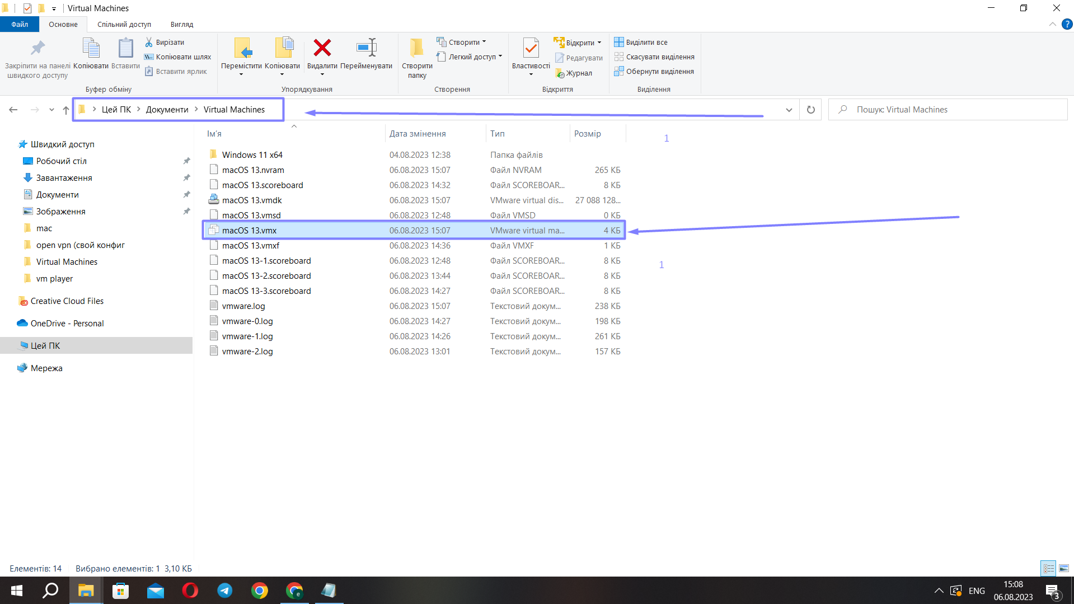
Task: Switch to Вигляд ribbon tab
Action: click(182, 24)
